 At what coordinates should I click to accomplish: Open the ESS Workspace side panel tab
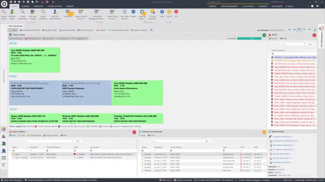pos(321,37)
